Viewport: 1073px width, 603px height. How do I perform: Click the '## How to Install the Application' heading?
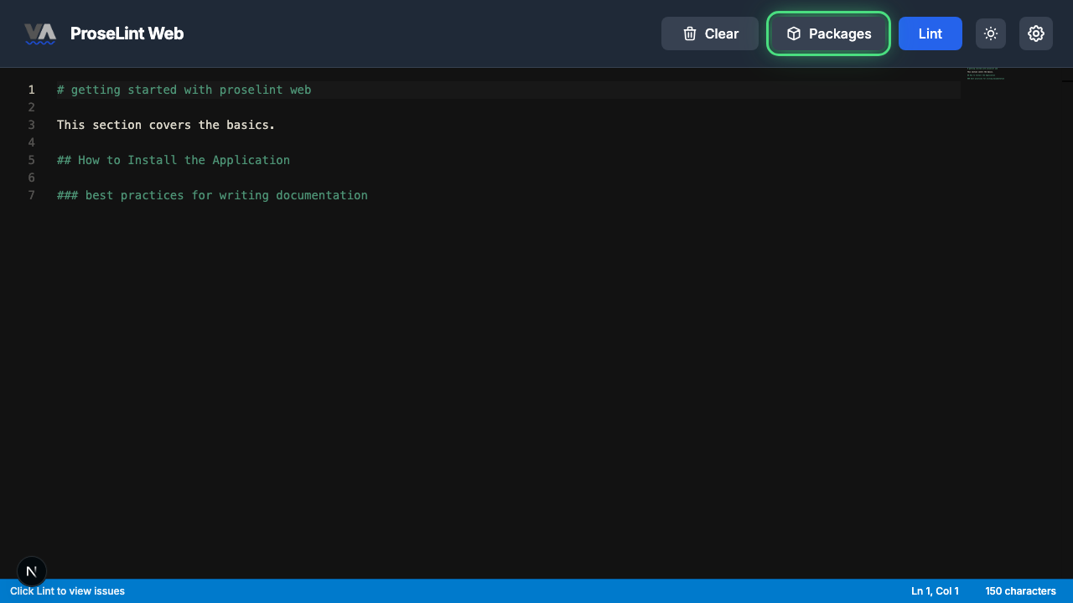173,160
